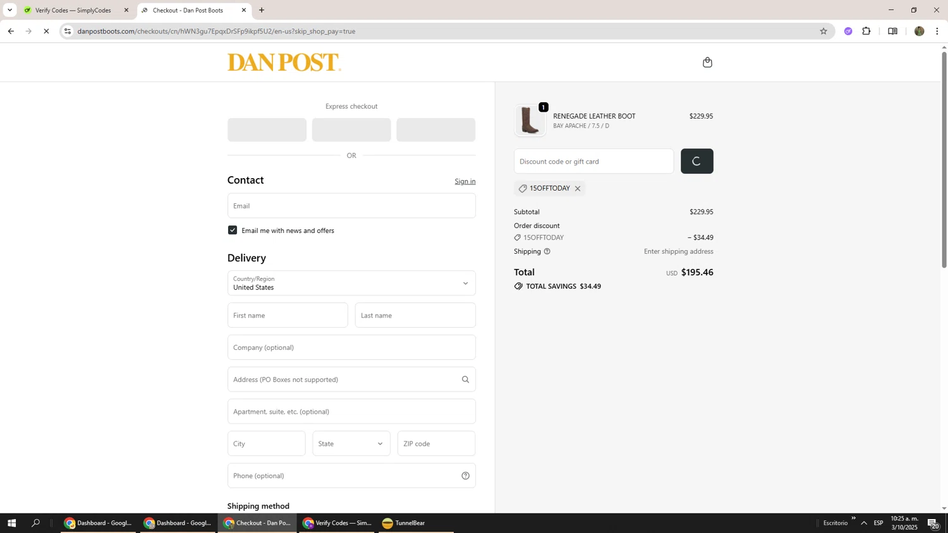Click the First name field
The height and width of the screenshot is (533, 948).
click(288, 315)
